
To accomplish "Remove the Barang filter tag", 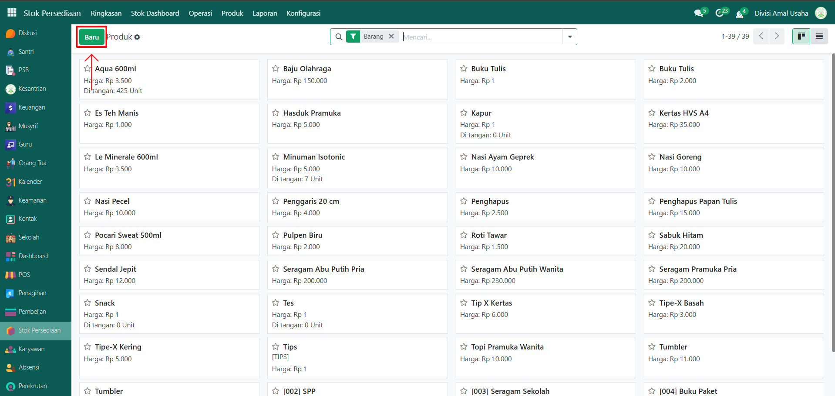I will pyautogui.click(x=391, y=37).
